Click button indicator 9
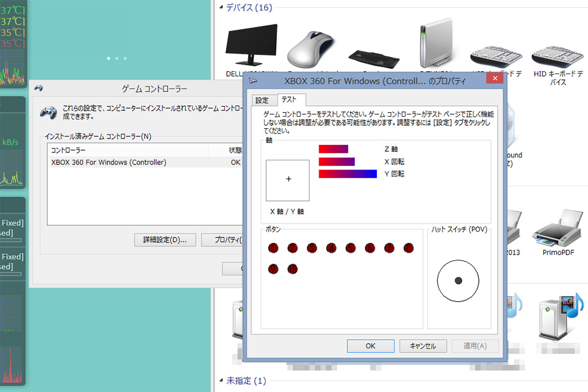This screenshot has height=392, width=588. click(273, 269)
